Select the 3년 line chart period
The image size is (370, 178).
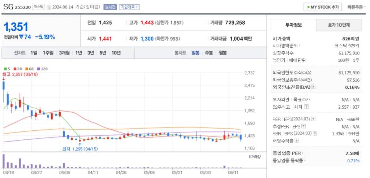pos(91,53)
